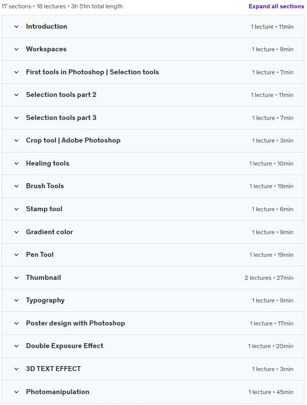Screen dimensions: 307x405
Task: Expand the Thumbnail section arrow
Action: [x=16, y=278]
